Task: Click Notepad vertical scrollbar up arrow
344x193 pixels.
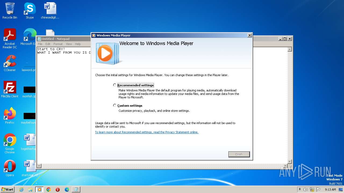Action: [x=289, y=49]
